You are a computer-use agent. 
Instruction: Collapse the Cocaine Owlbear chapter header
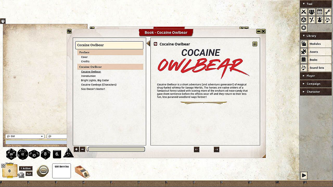[110, 67]
